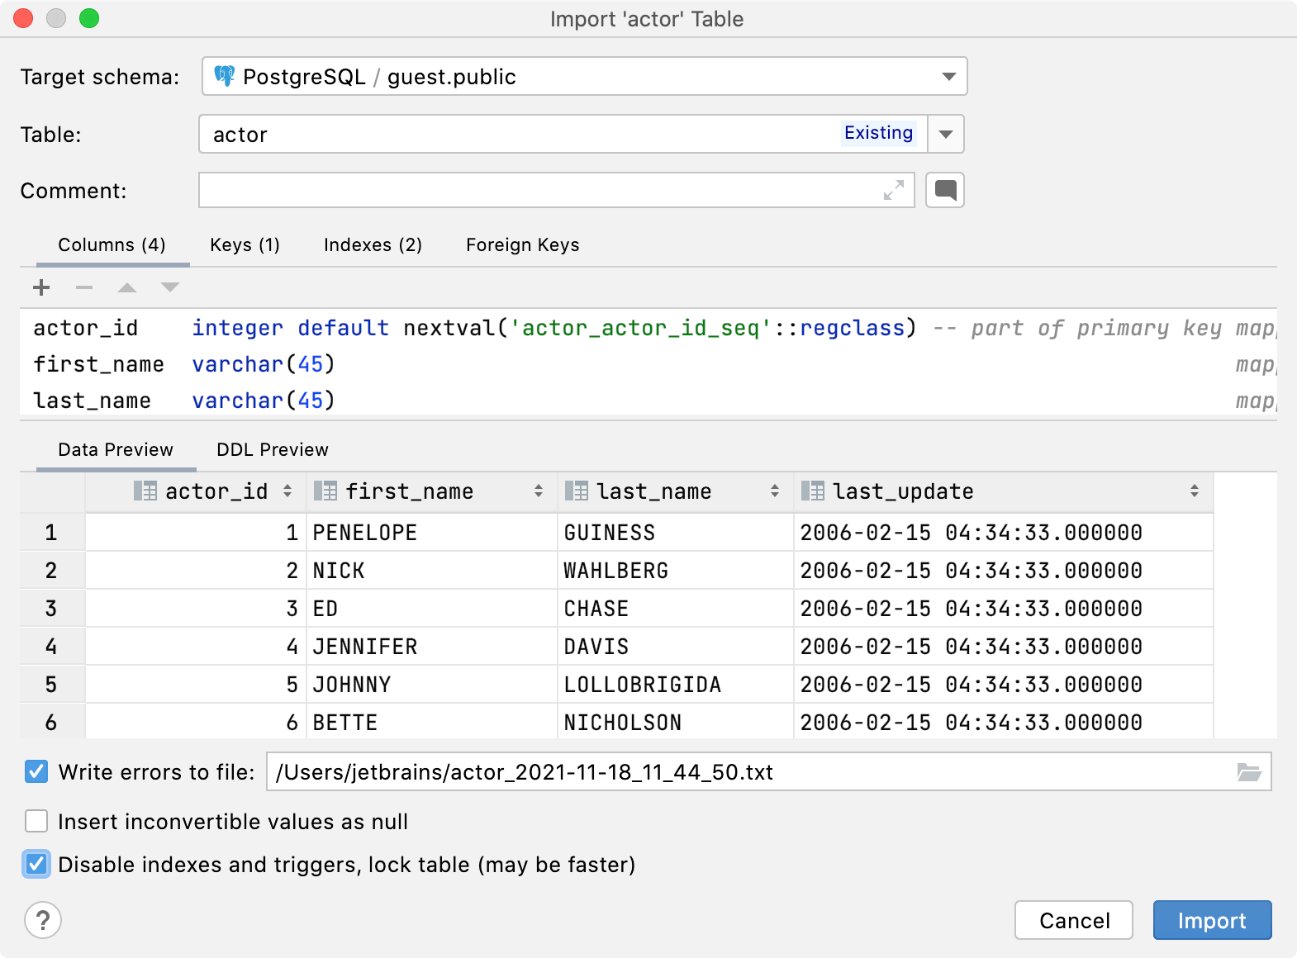Toggle the Write errors to file checkbox
This screenshot has width=1297, height=958.
(36, 772)
